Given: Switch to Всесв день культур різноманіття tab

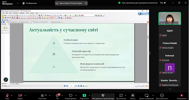Looking at the screenshot, I should tap(41, 22).
